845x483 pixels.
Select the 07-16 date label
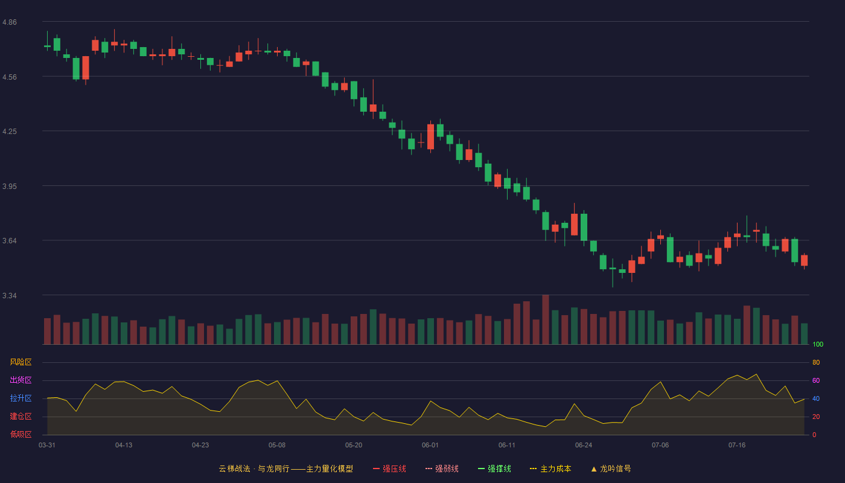[x=737, y=445]
